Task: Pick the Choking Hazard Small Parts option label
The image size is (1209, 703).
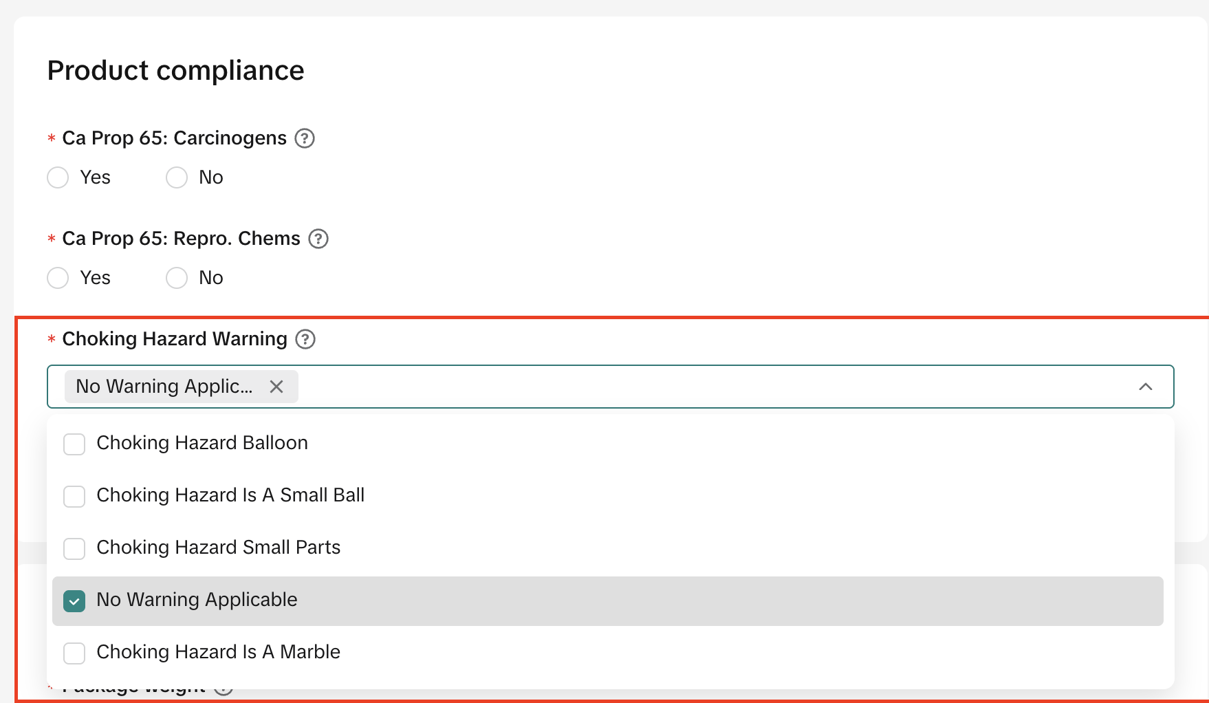Action: coord(218,548)
